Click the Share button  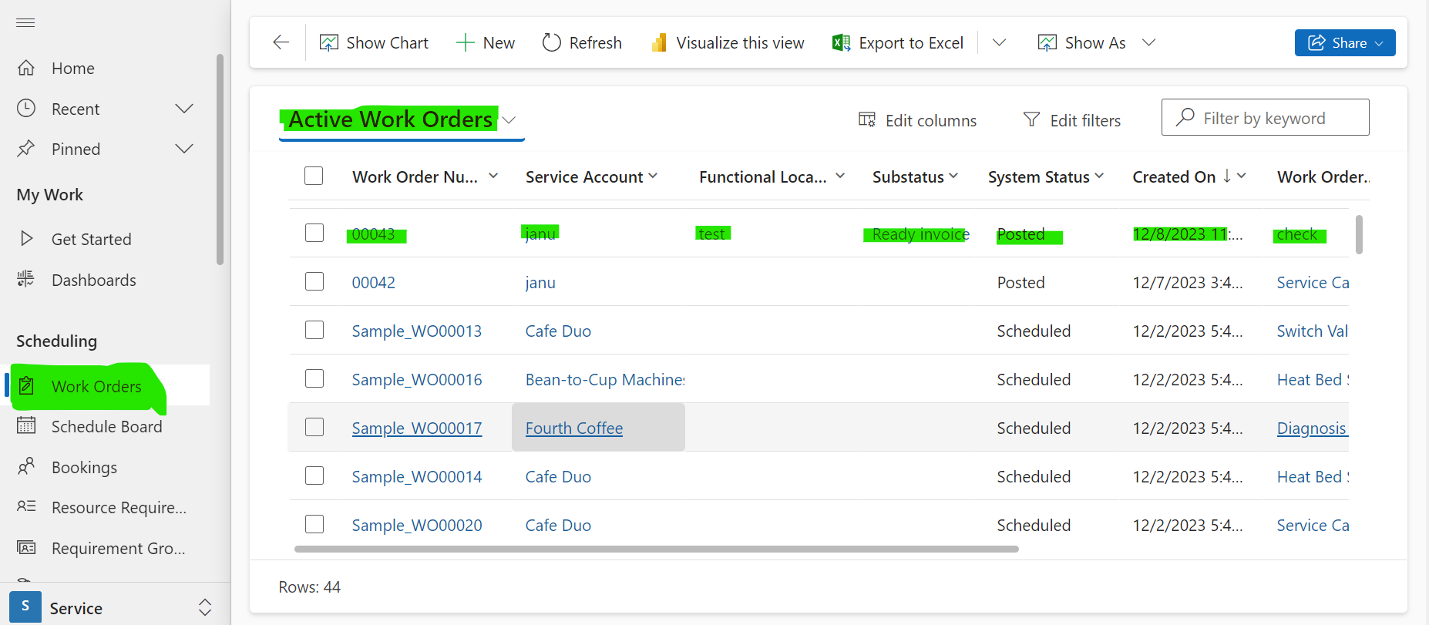pos(1345,42)
